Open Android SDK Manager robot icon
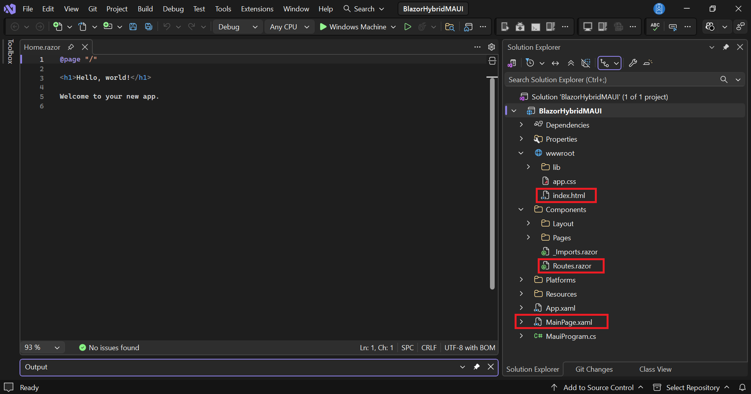 520,27
